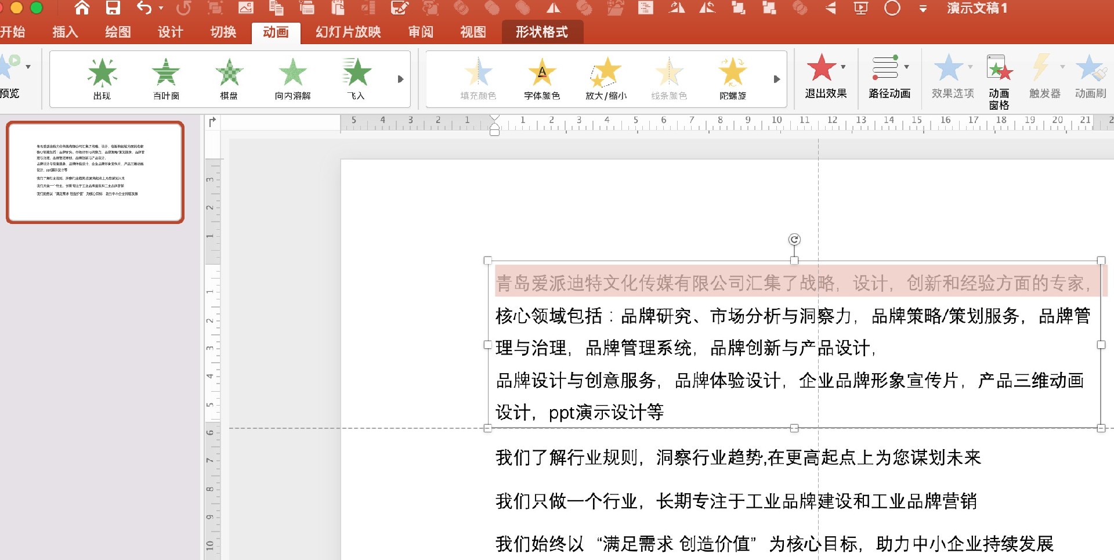Expand the emphasis effects gallery arrow
This screenshot has height=560, width=1114.
pyautogui.click(x=777, y=79)
